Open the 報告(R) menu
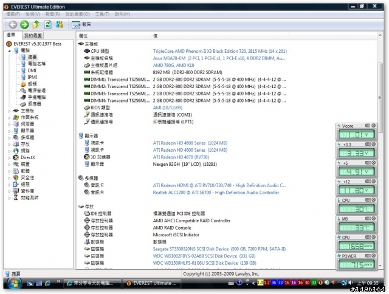The width and height of the screenshot is (389, 294). (53, 14)
